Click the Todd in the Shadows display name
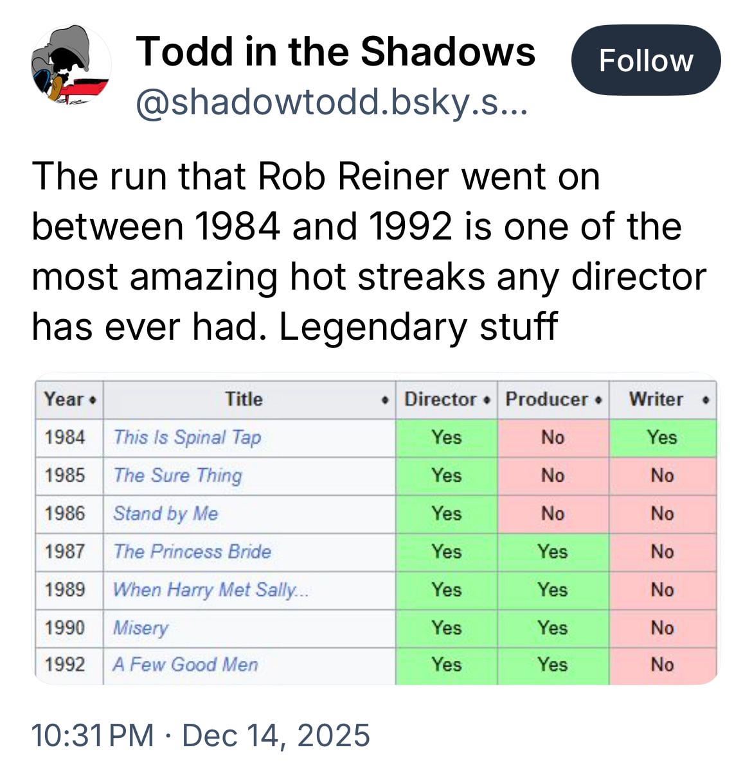The width and height of the screenshot is (752, 761). coord(336,51)
